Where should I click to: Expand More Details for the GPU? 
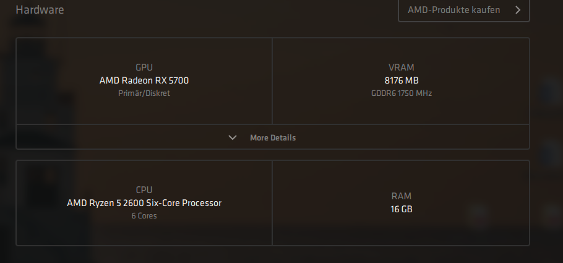point(272,137)
